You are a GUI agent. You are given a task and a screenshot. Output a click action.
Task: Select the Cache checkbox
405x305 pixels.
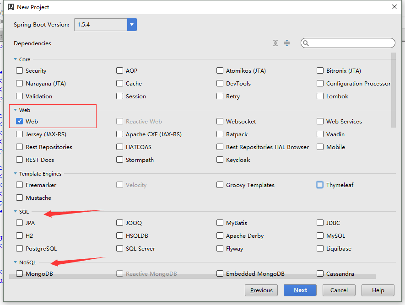[119, 83]
